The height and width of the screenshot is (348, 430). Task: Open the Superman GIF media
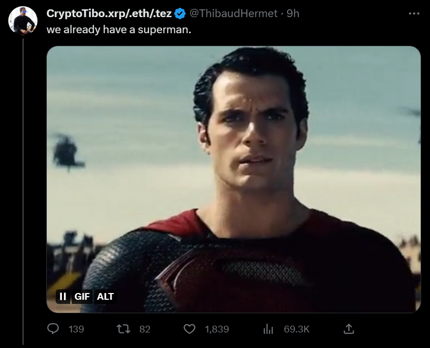233,179
